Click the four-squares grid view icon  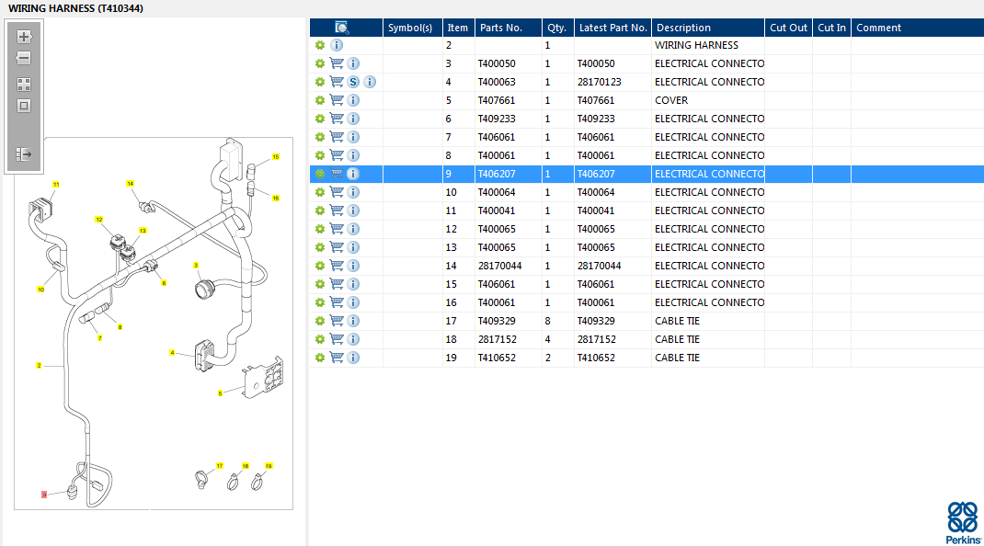(x=24, y=84)
